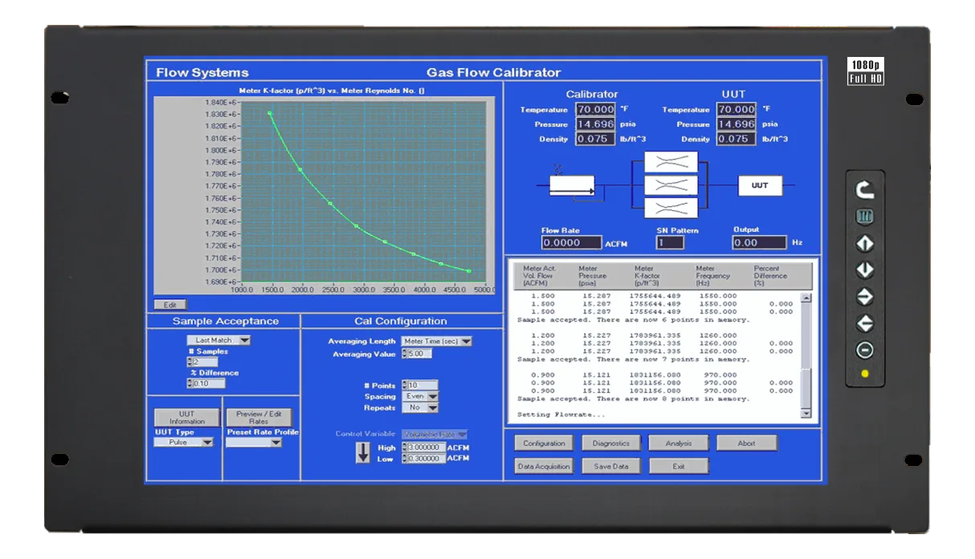Click the # Points field showing 10
This screenshot has width=975, height=559.
pyautogui.click(x=422, y=386)
